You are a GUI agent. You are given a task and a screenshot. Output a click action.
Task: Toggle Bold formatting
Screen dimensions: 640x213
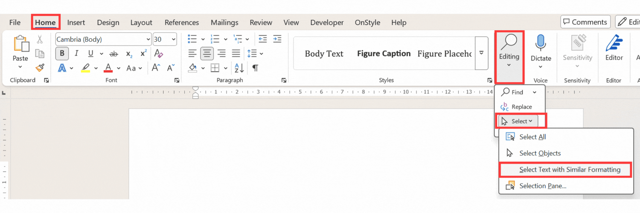(62, 53)
